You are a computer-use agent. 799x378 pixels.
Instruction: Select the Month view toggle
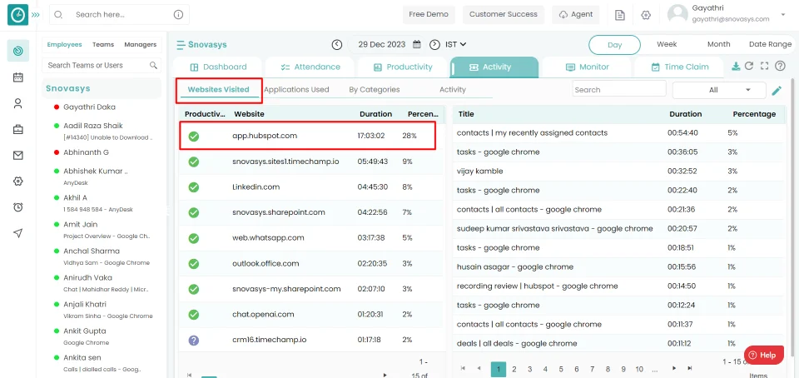718,44
